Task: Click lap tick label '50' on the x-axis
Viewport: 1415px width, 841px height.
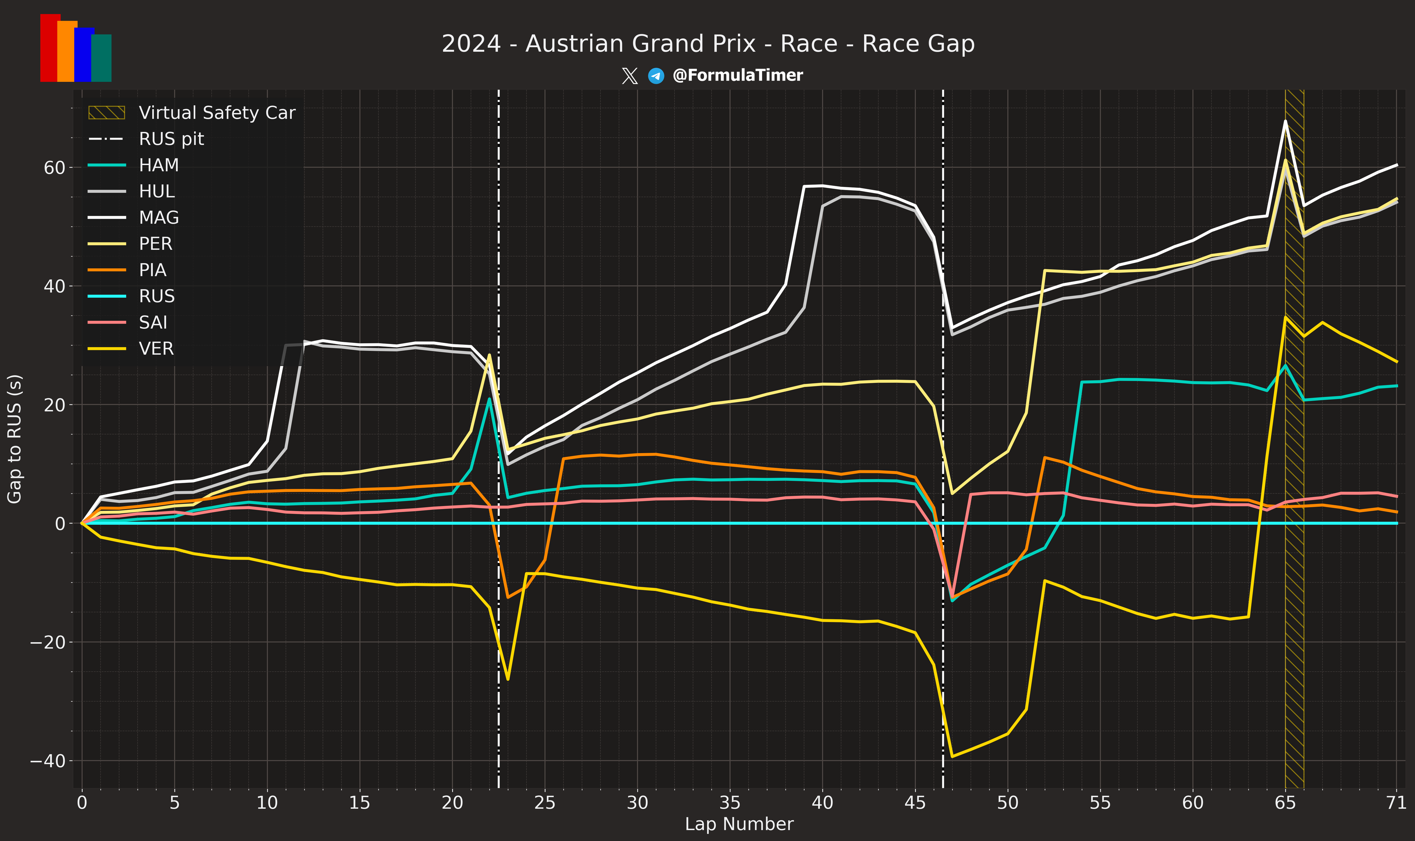Action: pyautogui.click(x=1008, y=803)
